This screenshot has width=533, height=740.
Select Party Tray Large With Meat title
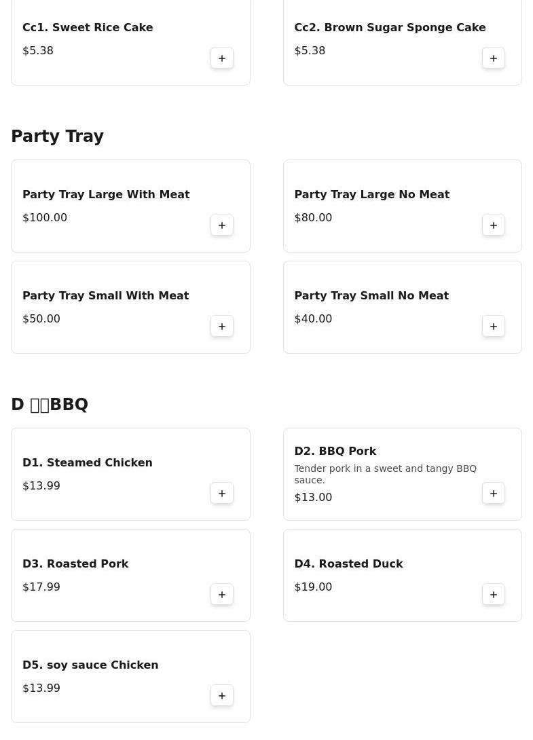point(106,195)
